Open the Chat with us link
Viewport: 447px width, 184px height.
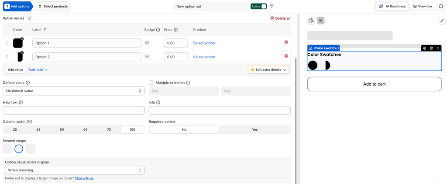pyautogui.click(x=84, y=178)
